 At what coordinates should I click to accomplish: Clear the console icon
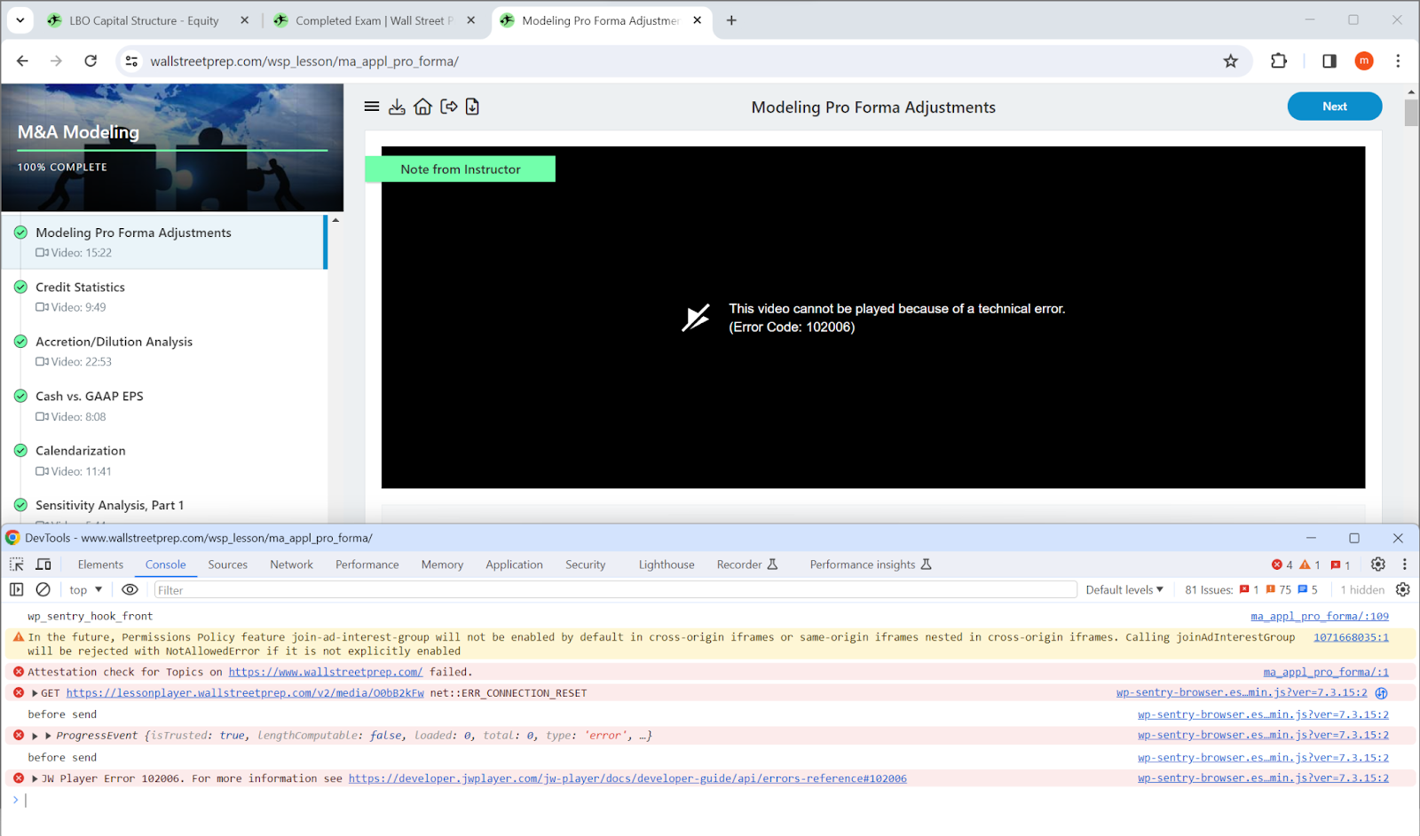click(x=43, y=589)
